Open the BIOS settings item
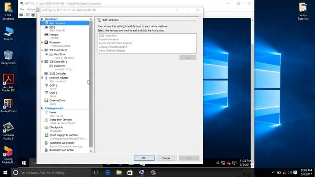This screenshot has height=177, width=315. pos(52,27)
